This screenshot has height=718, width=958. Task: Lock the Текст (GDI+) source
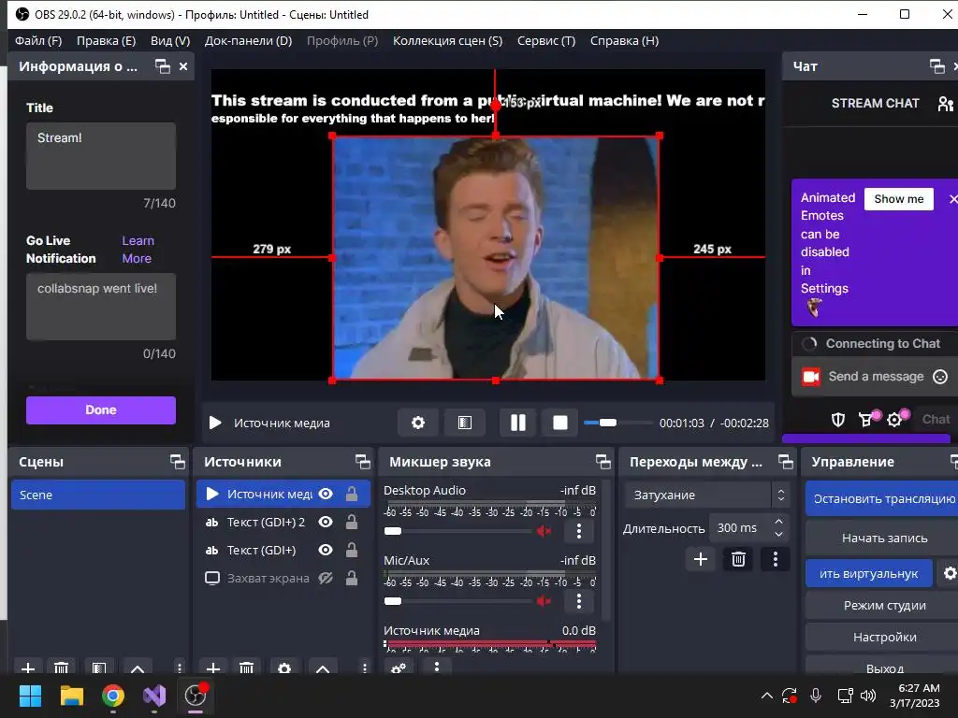(352, 550)
